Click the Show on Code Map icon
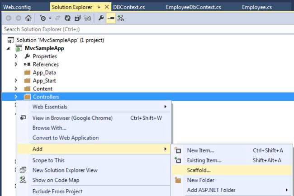The height and width of the screenshot is (196, 294). coord(23,180)
